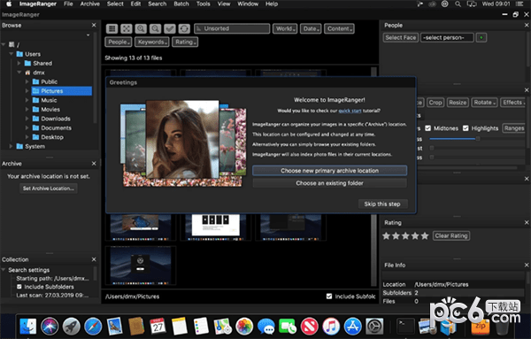Click Choose new primary archive location
This screenshot has height=339, width=531.
[329, 171]
